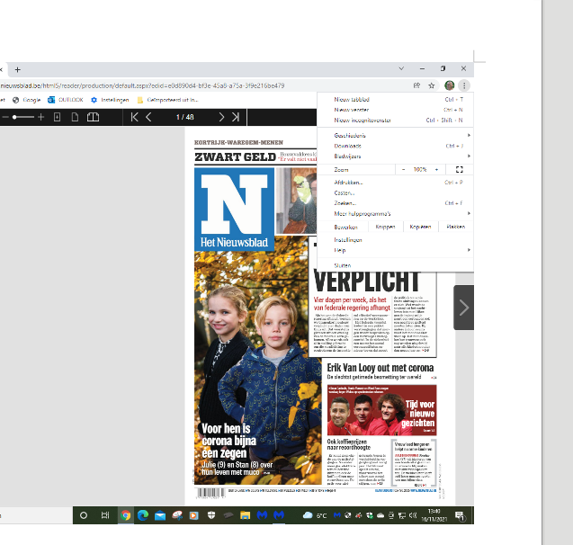This screenshot has width=573, height=545.
Task: Click the right-side next page arrow
Action: pyautogui.click(x=463, y=308)
